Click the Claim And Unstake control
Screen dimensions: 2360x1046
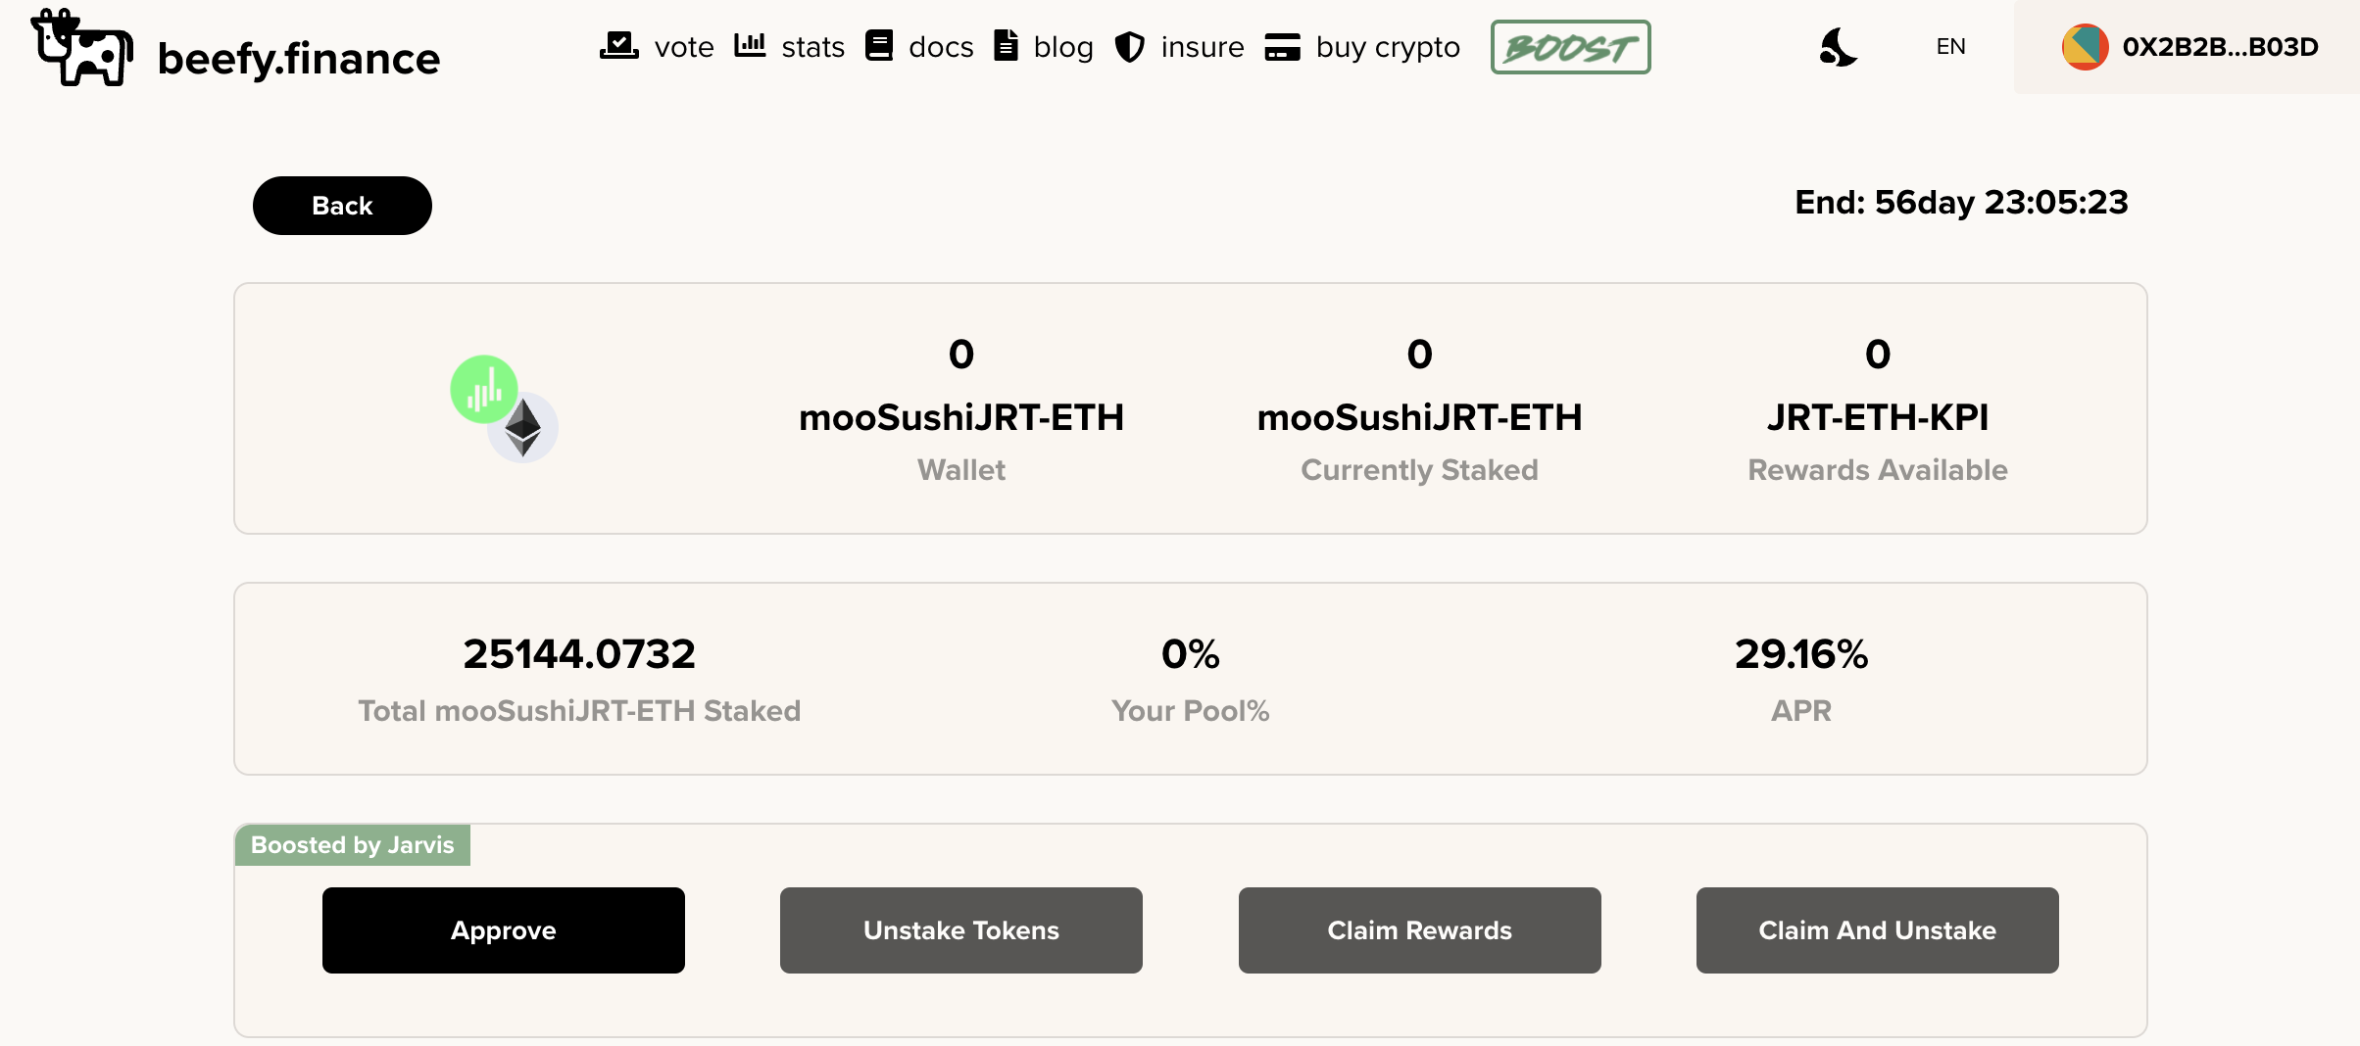coord(1876,930)
